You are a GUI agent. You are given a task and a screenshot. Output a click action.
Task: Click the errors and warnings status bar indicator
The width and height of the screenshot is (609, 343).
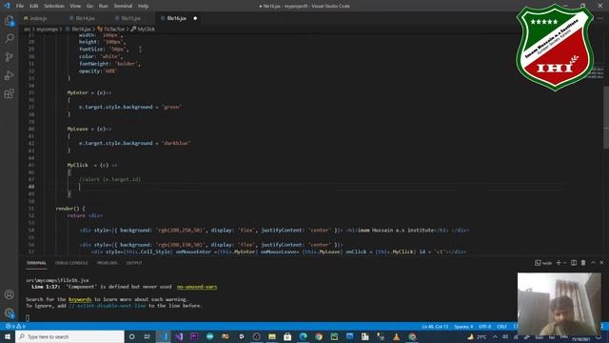[15, 326]
